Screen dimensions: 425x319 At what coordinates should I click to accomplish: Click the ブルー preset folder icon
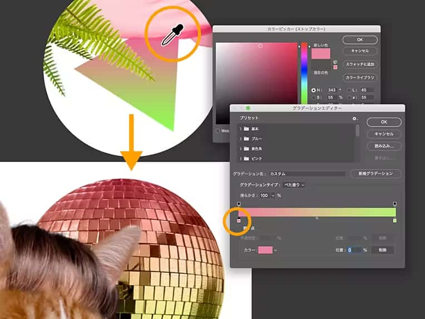(x=246, y=139)
